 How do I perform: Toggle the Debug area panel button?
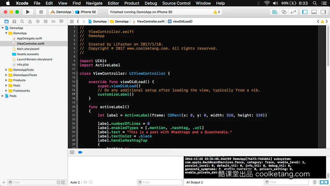[x=314, y=12]
